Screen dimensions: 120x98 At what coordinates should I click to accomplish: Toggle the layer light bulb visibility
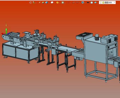click(101, 2)
